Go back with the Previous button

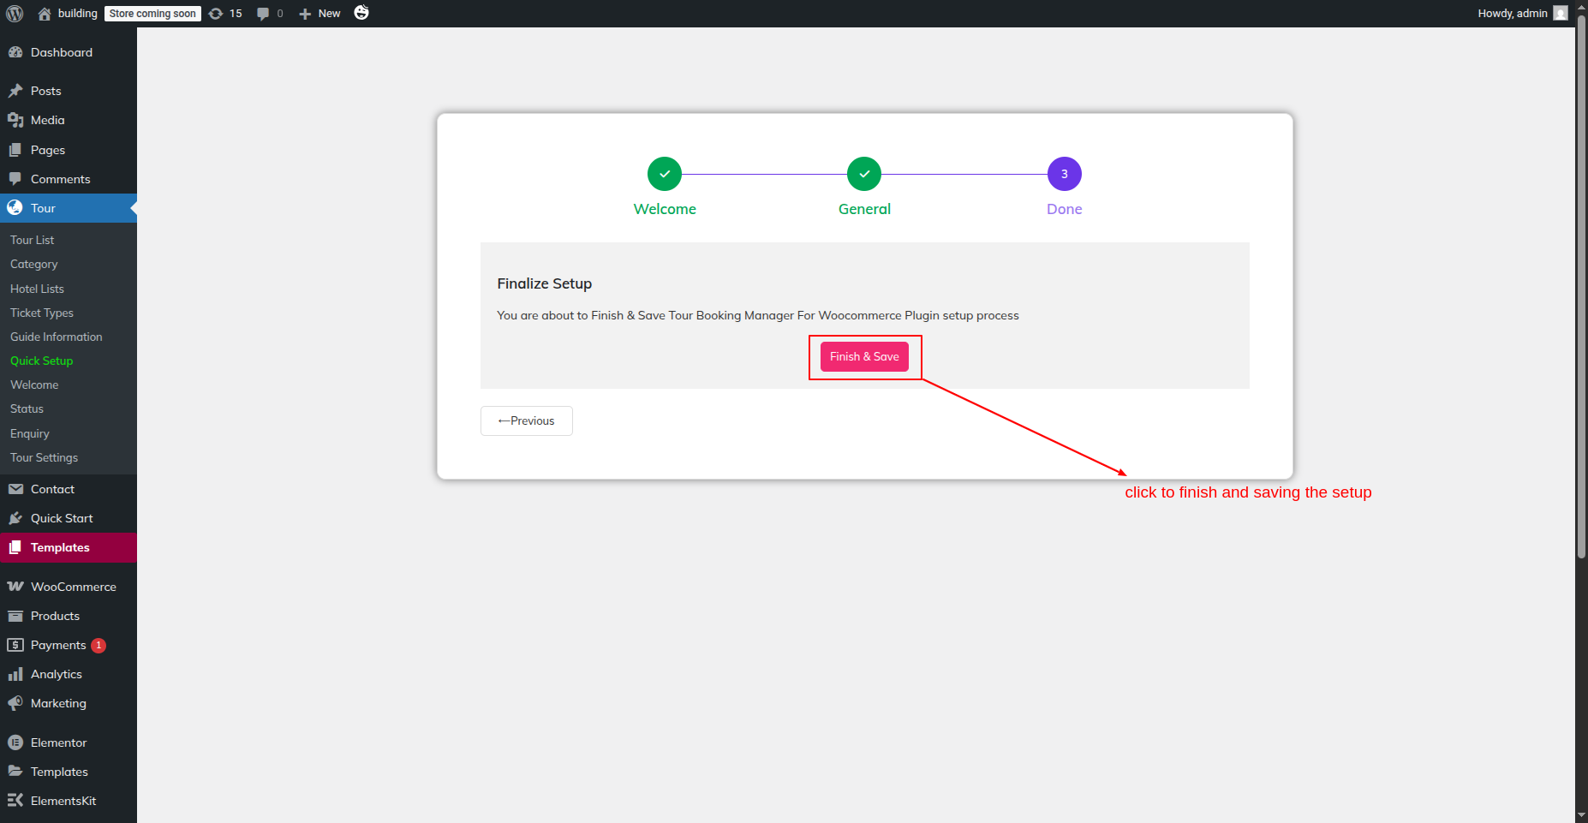point(526,420)
